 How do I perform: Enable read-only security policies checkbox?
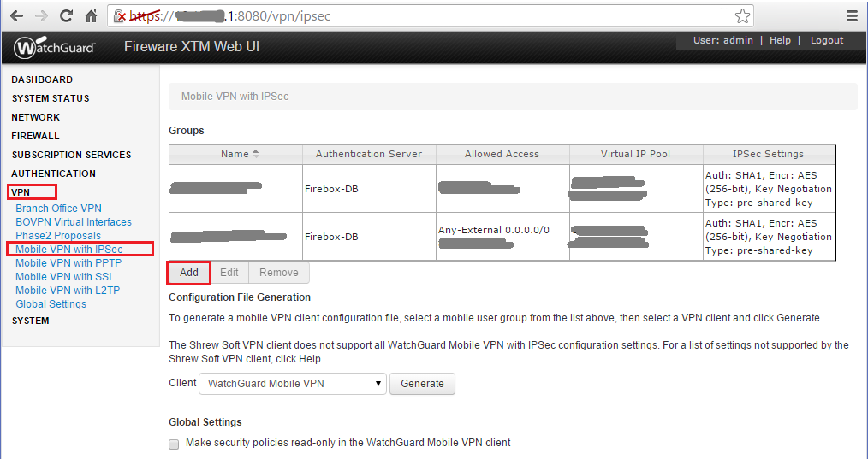174,444
